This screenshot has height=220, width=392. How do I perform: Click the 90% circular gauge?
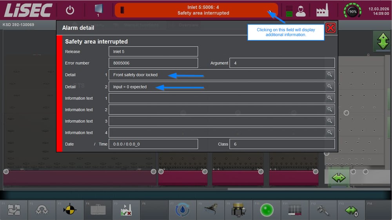(352, 11)
